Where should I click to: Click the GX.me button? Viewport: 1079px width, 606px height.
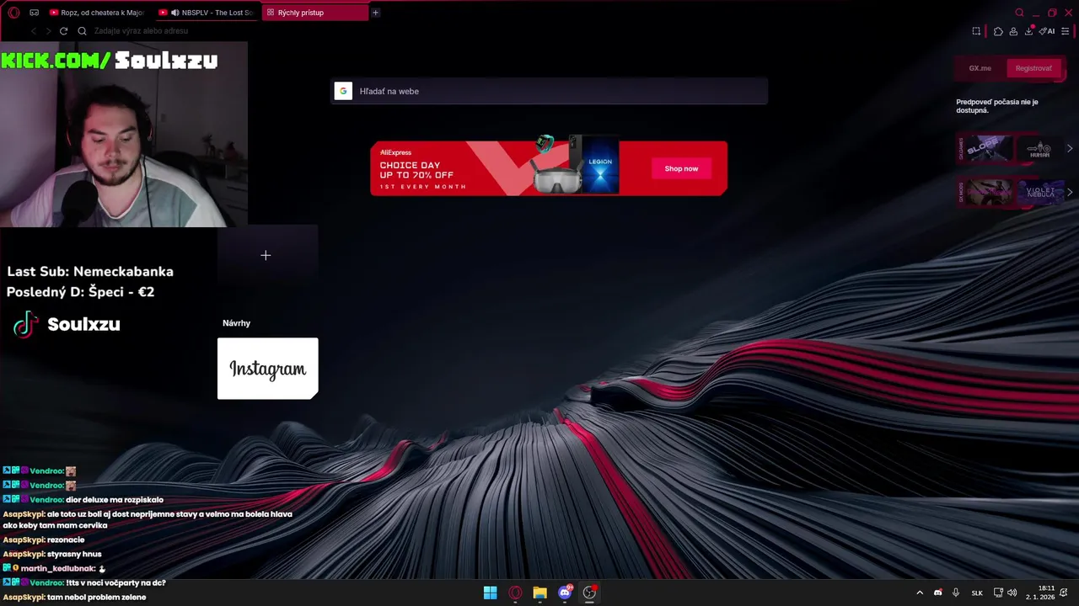(x=980, y=68)
